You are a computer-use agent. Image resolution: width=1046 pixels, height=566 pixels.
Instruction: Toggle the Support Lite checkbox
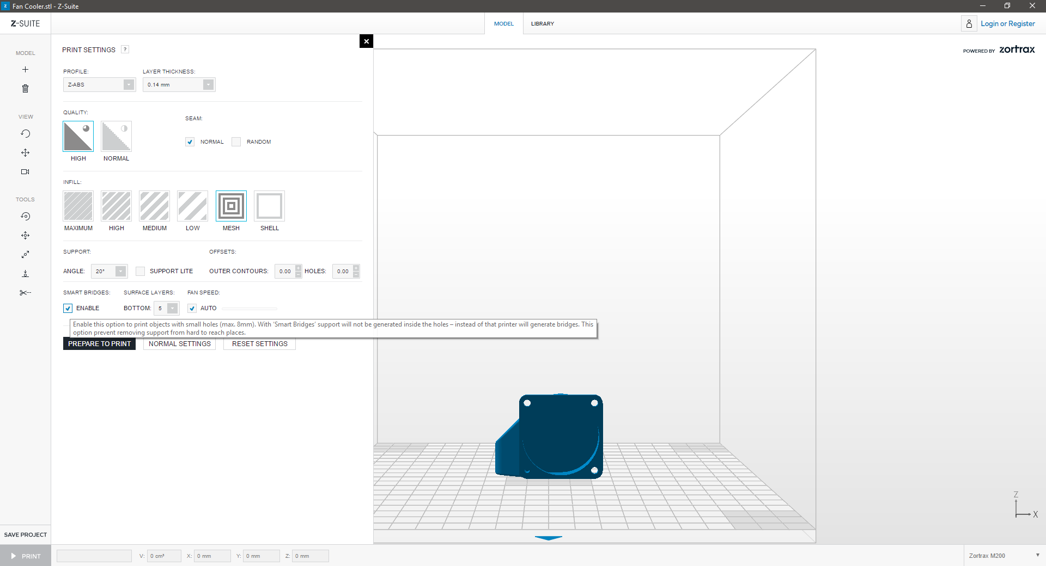click(141, 272)
